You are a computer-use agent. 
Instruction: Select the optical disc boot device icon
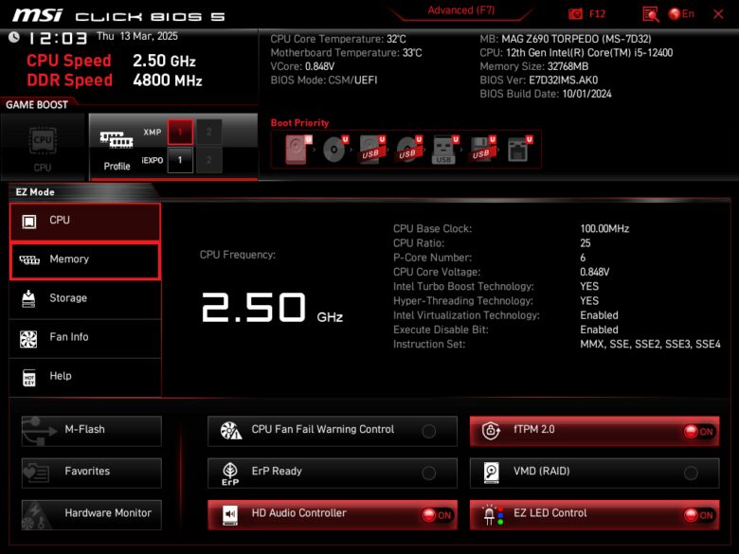[x=335, y=149]
